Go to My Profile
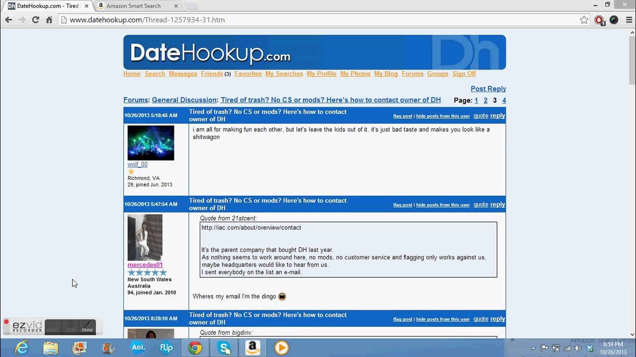Image resolution: width=636 pixels, height=357 pixels. coord(321,73)
